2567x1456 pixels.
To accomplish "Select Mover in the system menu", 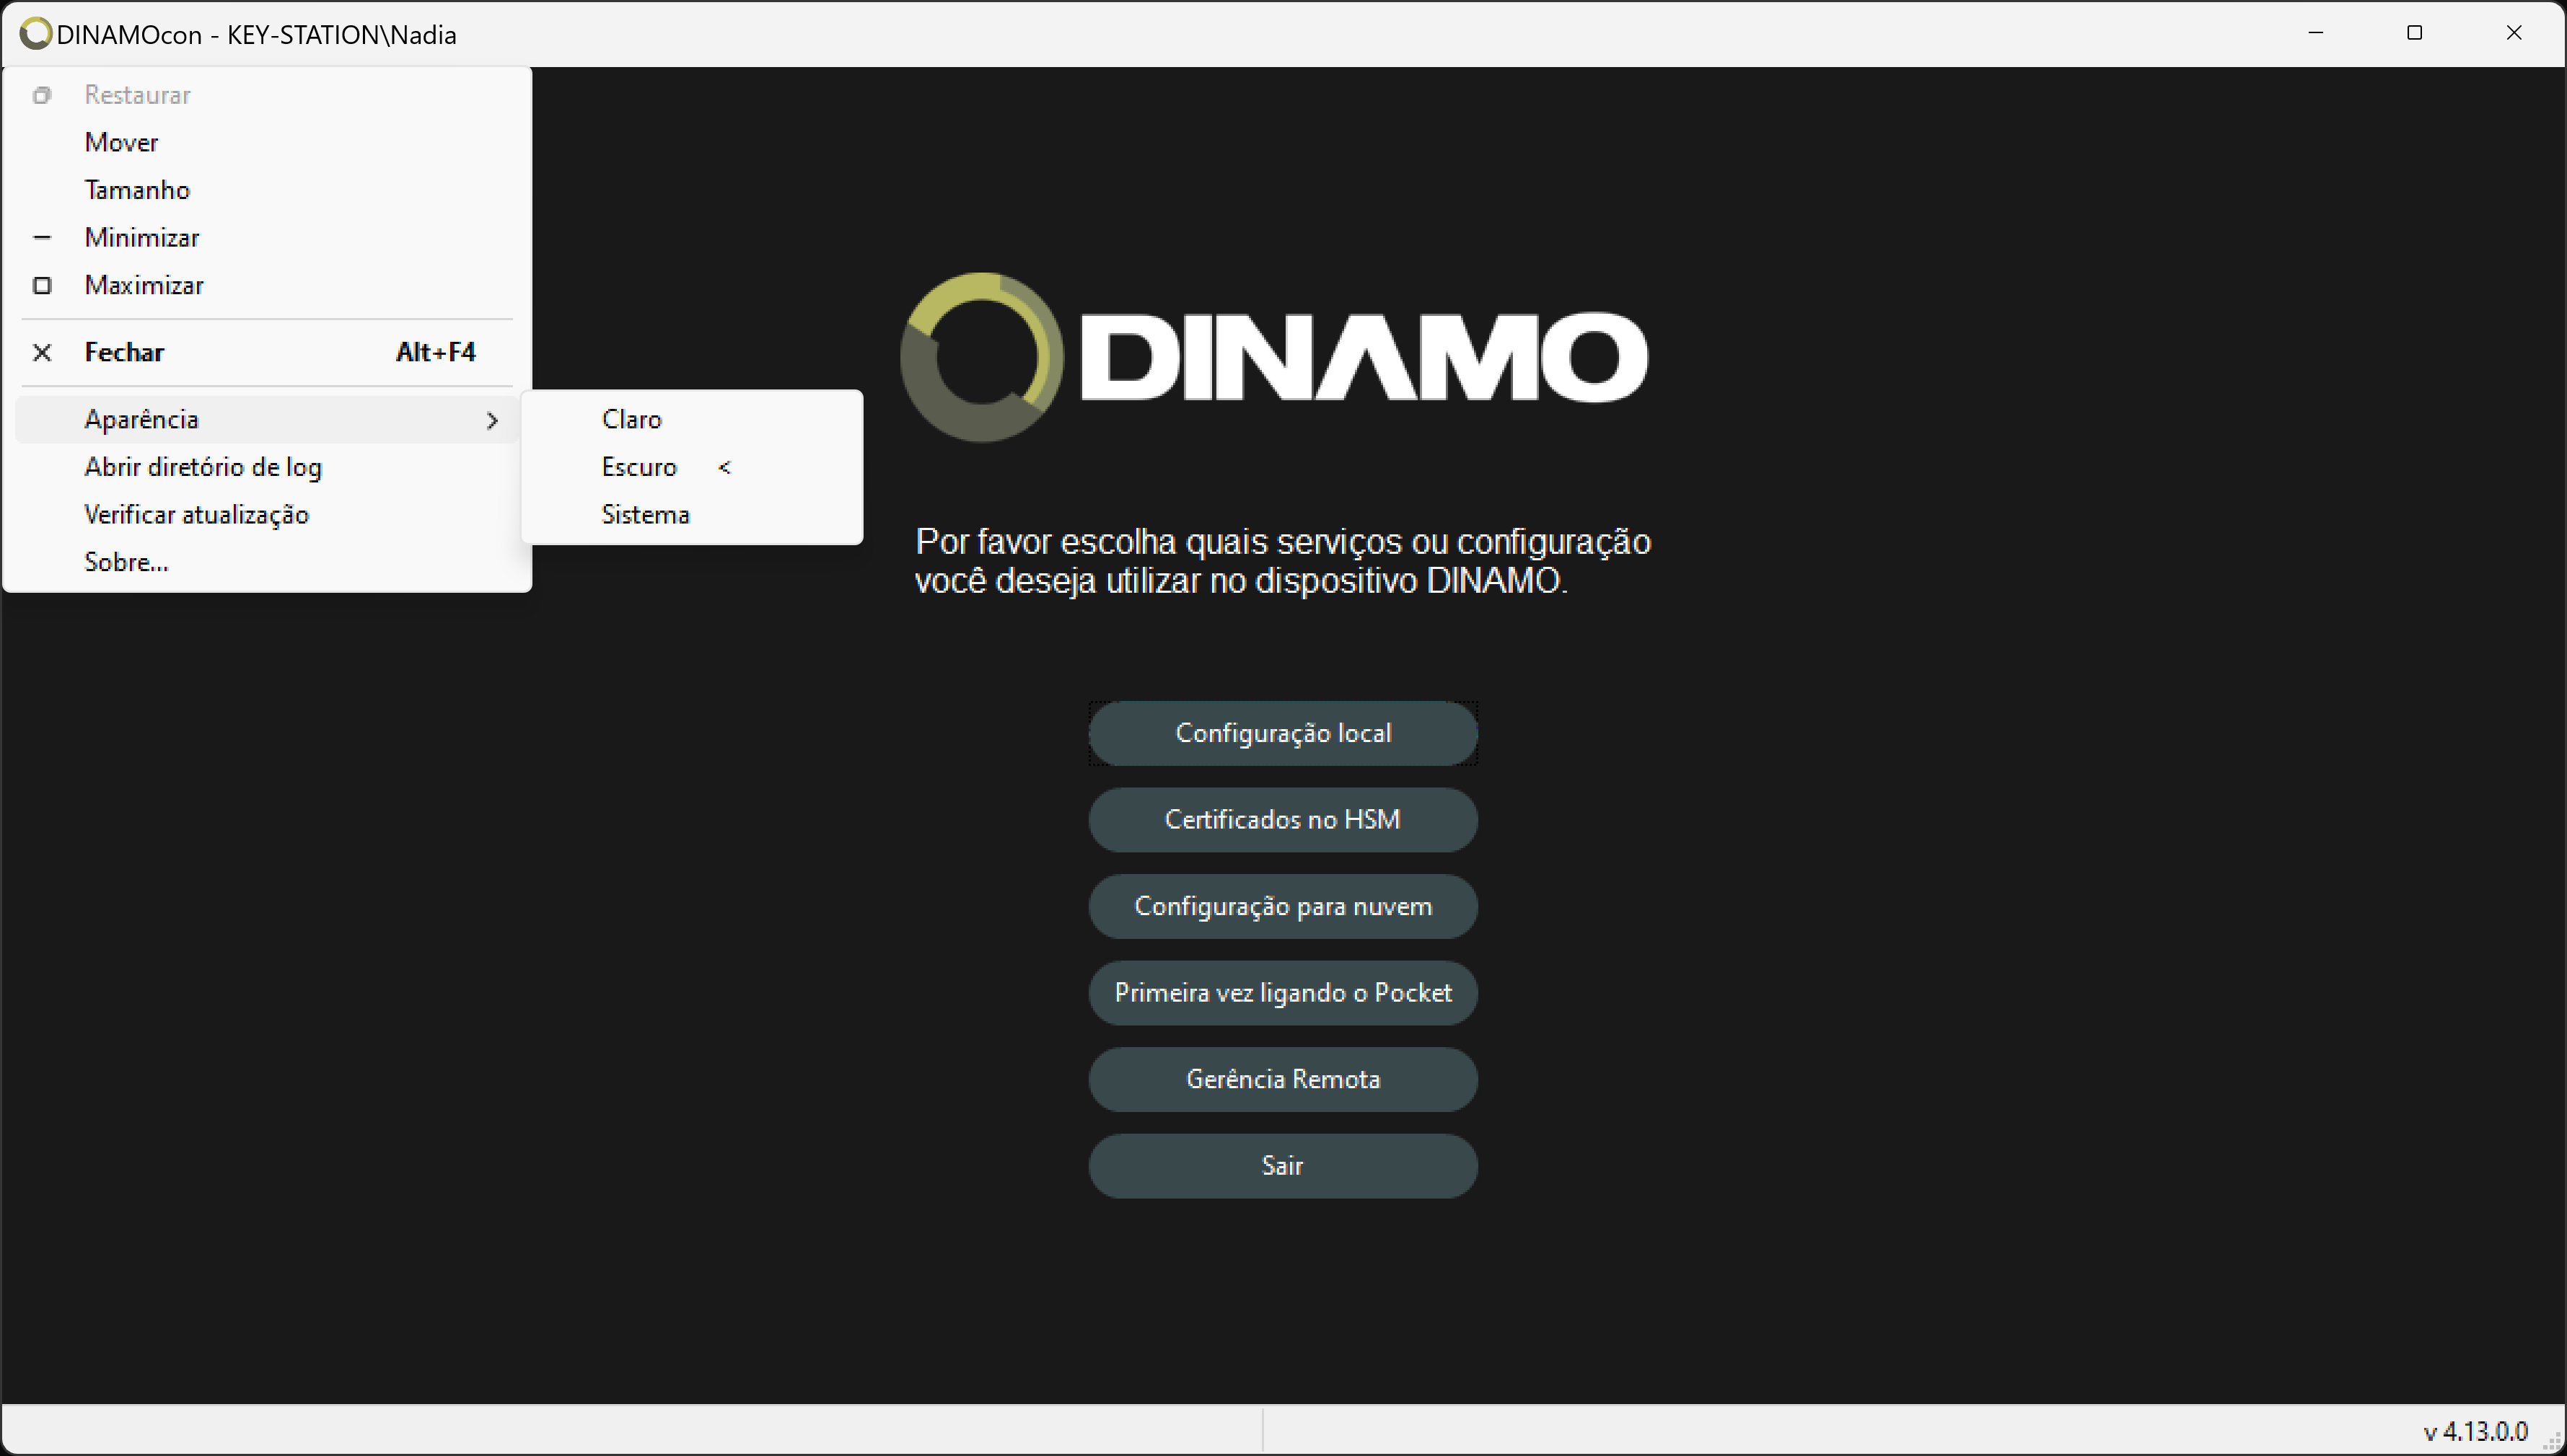I will point(266,142).
